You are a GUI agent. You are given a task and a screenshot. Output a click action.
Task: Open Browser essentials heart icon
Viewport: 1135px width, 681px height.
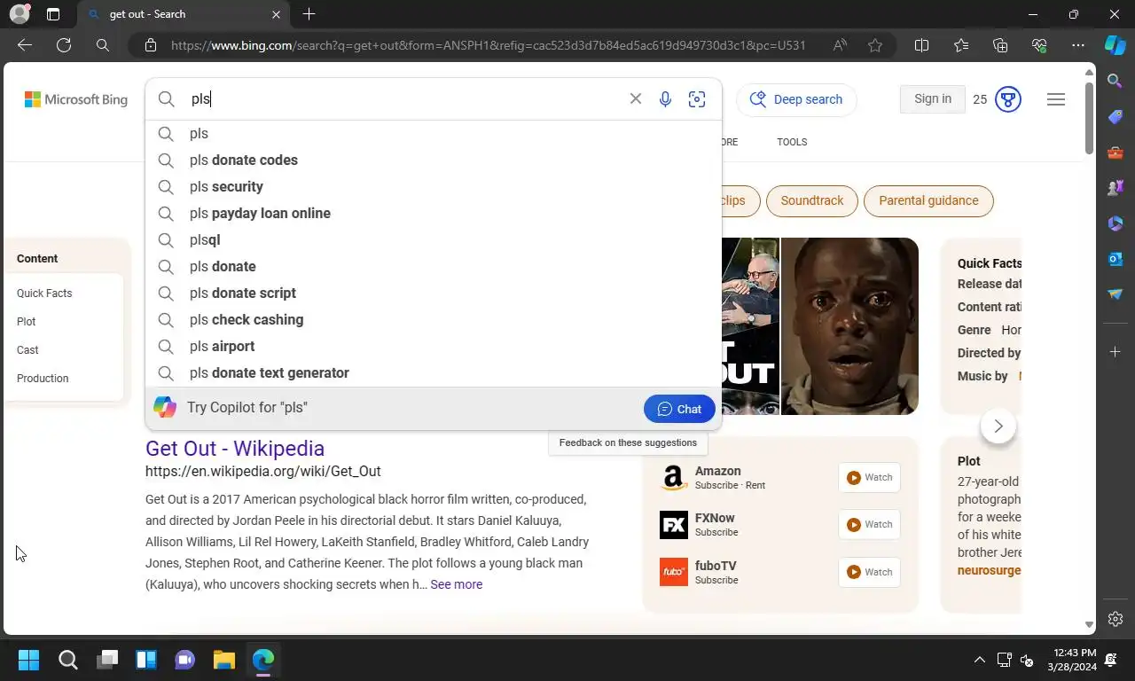(x=1039, y=45)
